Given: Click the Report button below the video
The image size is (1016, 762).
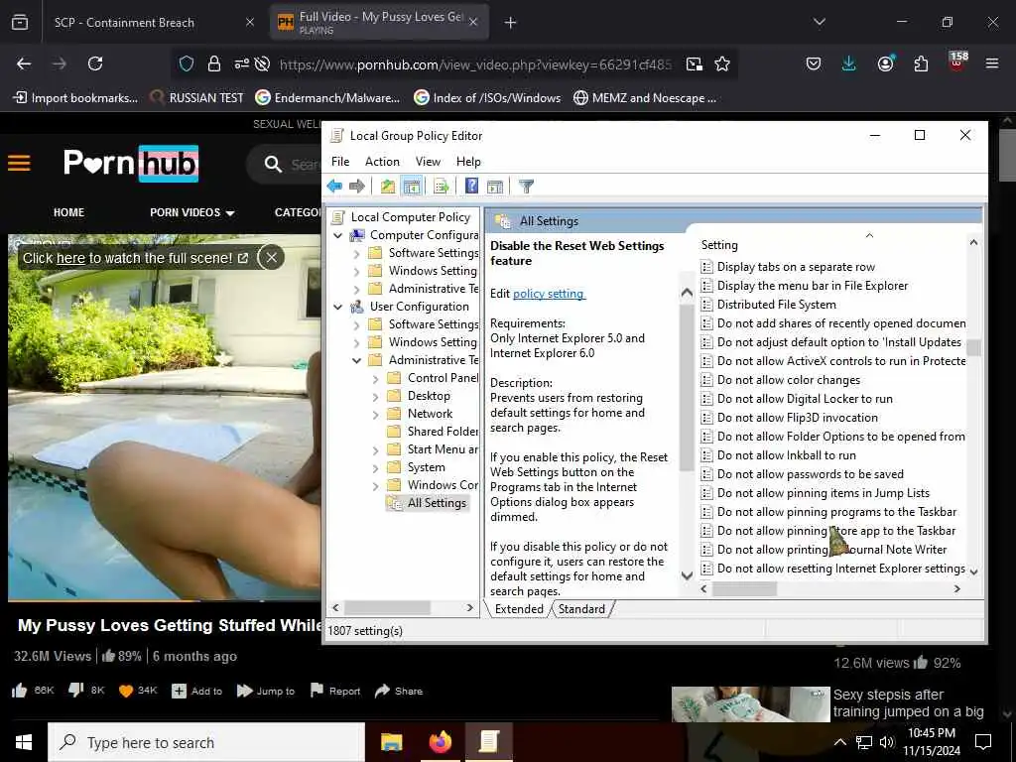Looking at the screenshot, I should (335, 691).
